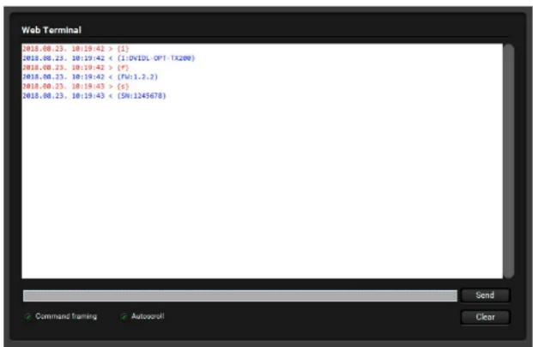533x347 pixels.
Task: Focus the command input field
Action: pyautogui.click(x=240, y=295)
